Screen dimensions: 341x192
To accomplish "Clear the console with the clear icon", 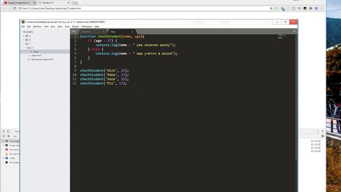I will click(x=9, y=136).
